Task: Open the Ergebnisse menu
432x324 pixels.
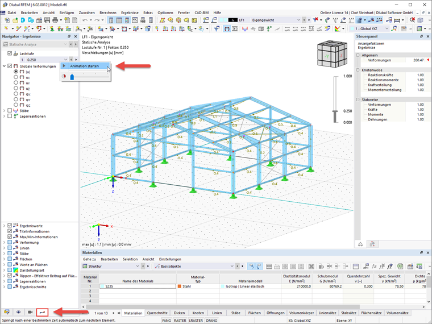Action: (x=130, y=13)
